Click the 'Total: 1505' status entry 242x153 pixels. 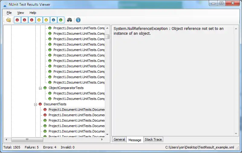tap(12, 147)
